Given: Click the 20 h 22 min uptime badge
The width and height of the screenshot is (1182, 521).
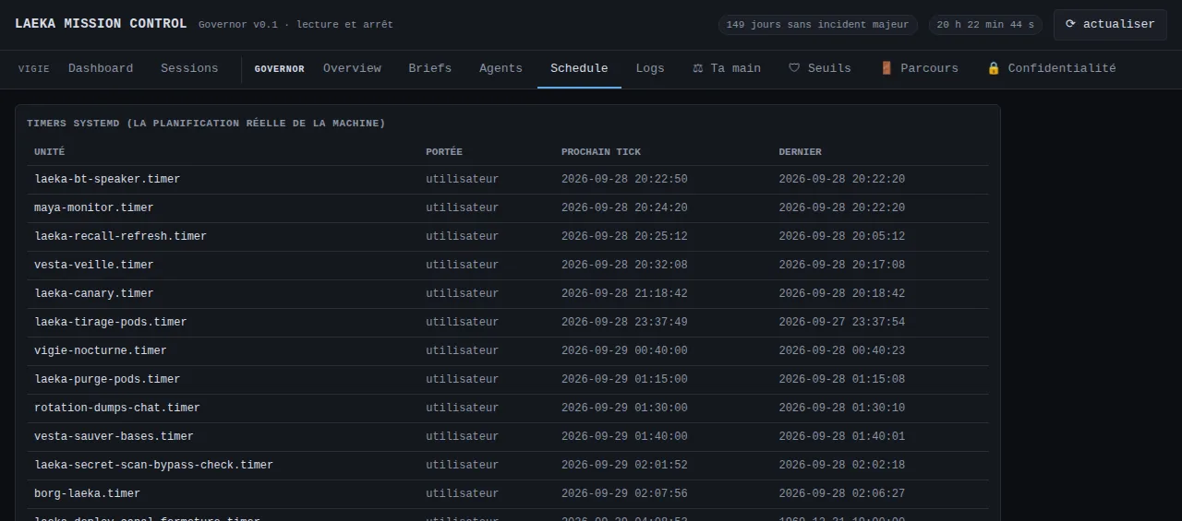Looking at the screenshot, I should (986, 25).
